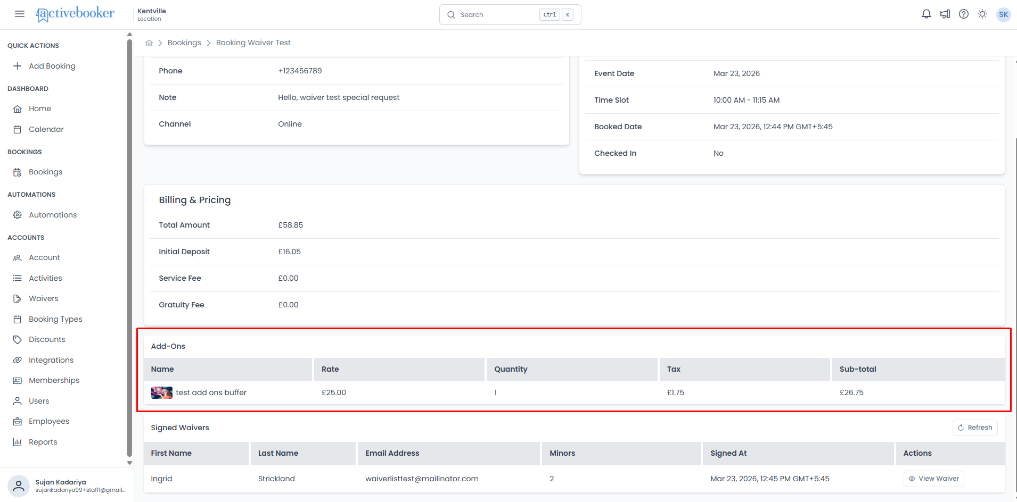Viewport: 1017px width, 502px height.
Task: Open the Memberships sidebar link
Action: click(54, 380)
